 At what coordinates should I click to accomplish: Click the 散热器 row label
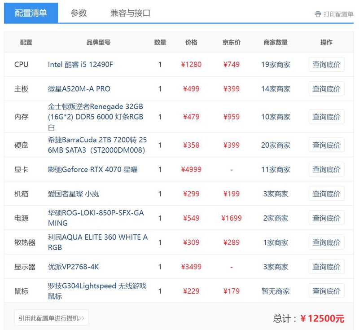click(25, 242)
